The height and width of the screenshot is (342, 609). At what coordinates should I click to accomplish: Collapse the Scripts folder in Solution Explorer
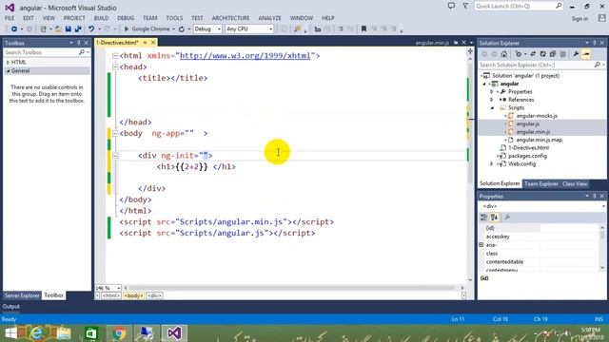492,107
